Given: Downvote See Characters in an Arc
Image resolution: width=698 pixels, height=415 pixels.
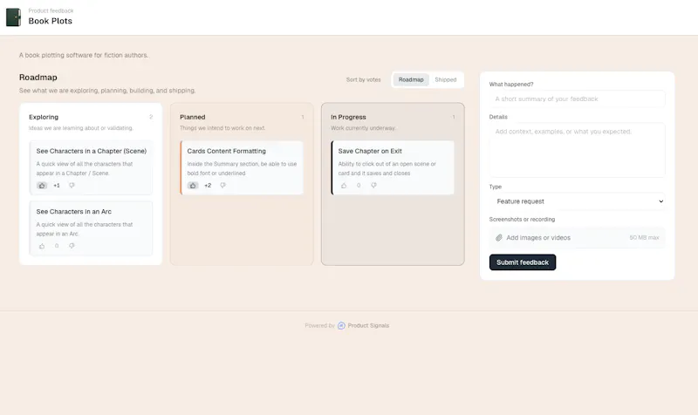Looking at the screenshot, I should pyautogui.click(x=72, y=246).
